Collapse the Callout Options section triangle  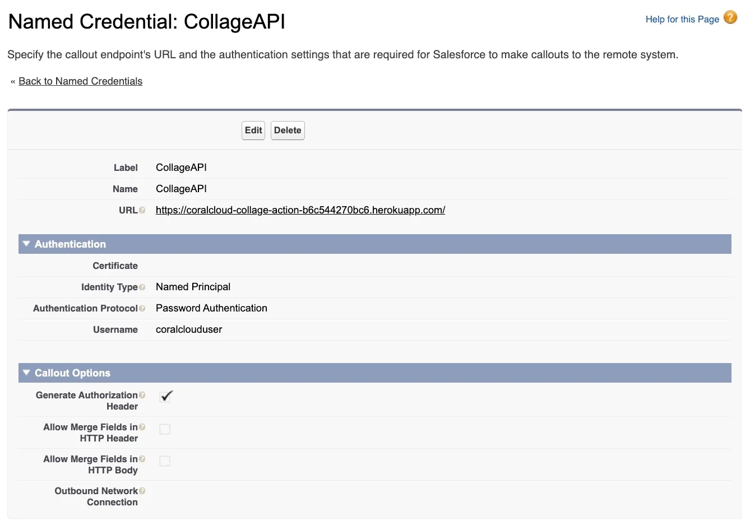(26, 373)
